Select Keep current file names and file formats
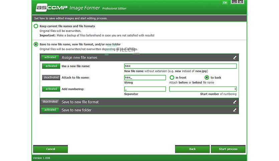Viewport: 279px width, 161px height. 36,26
